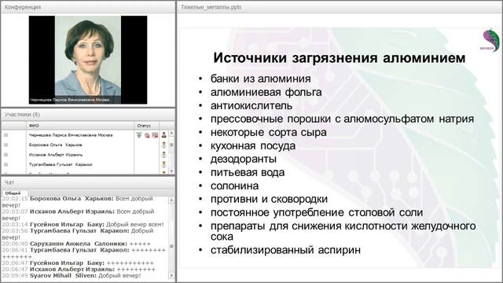Click the Участники (8) panel header
The height and width of the screenshot is (283, 503).
[x=88, y=115]
